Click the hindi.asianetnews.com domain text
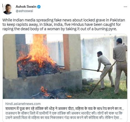This screenshot has height=122, width=130. (x=23, y=104)
